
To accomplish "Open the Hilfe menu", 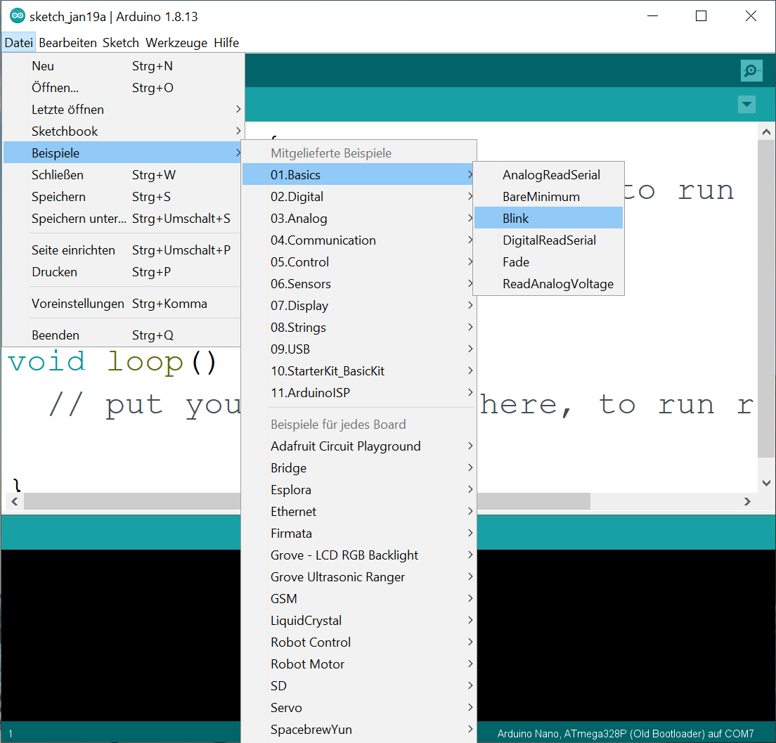I will pyautogui.click(x=226, y=43).
